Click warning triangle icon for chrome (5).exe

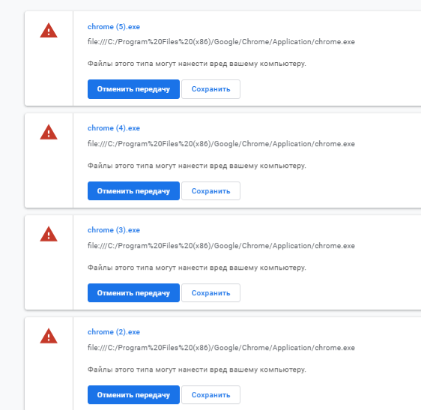coord(49,31)
